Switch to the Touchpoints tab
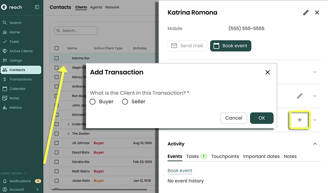328x193 pixels. click(225, 156)
